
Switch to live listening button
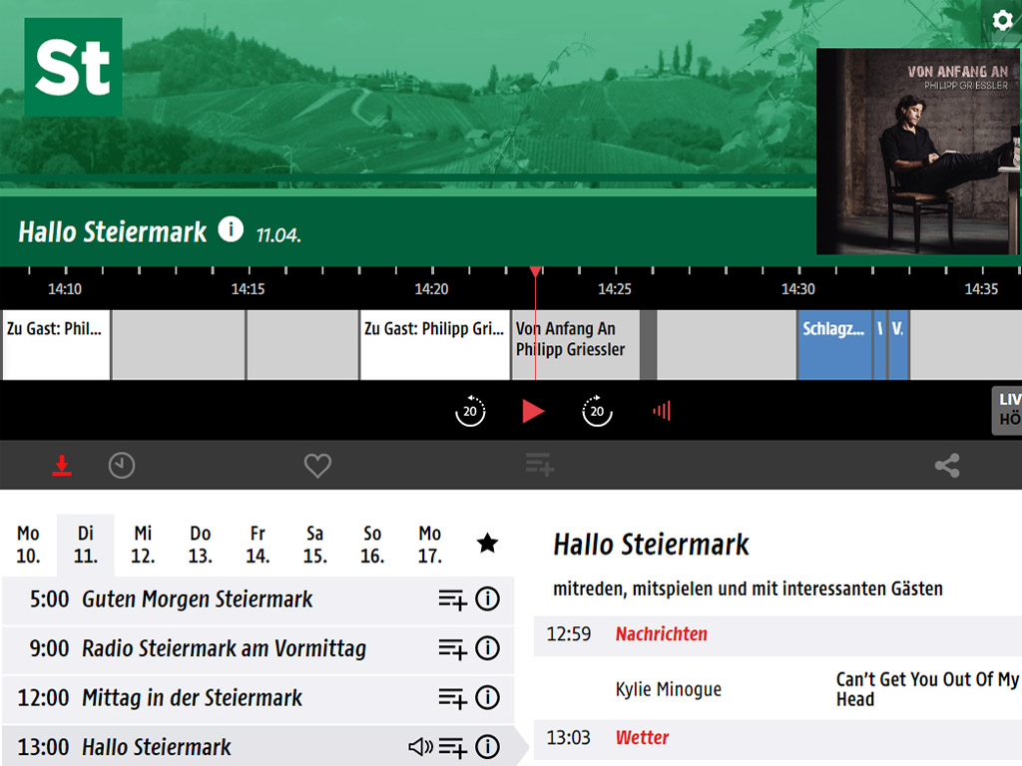pos(1007,410)
